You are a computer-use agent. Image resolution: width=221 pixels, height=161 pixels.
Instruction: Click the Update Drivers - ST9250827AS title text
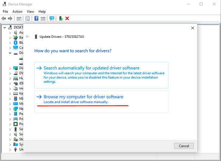coord(62,37)
